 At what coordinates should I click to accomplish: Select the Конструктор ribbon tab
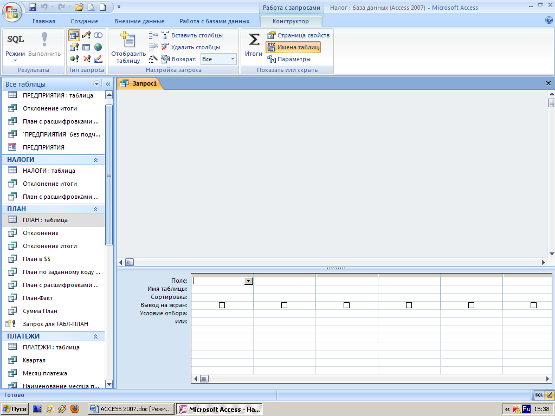291,21
